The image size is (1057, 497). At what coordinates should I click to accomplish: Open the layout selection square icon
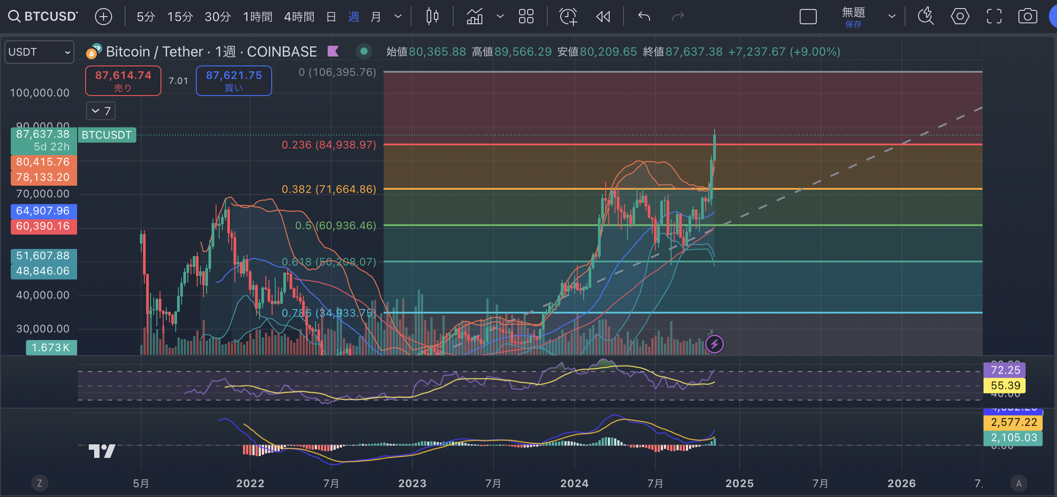click(808, 17)
